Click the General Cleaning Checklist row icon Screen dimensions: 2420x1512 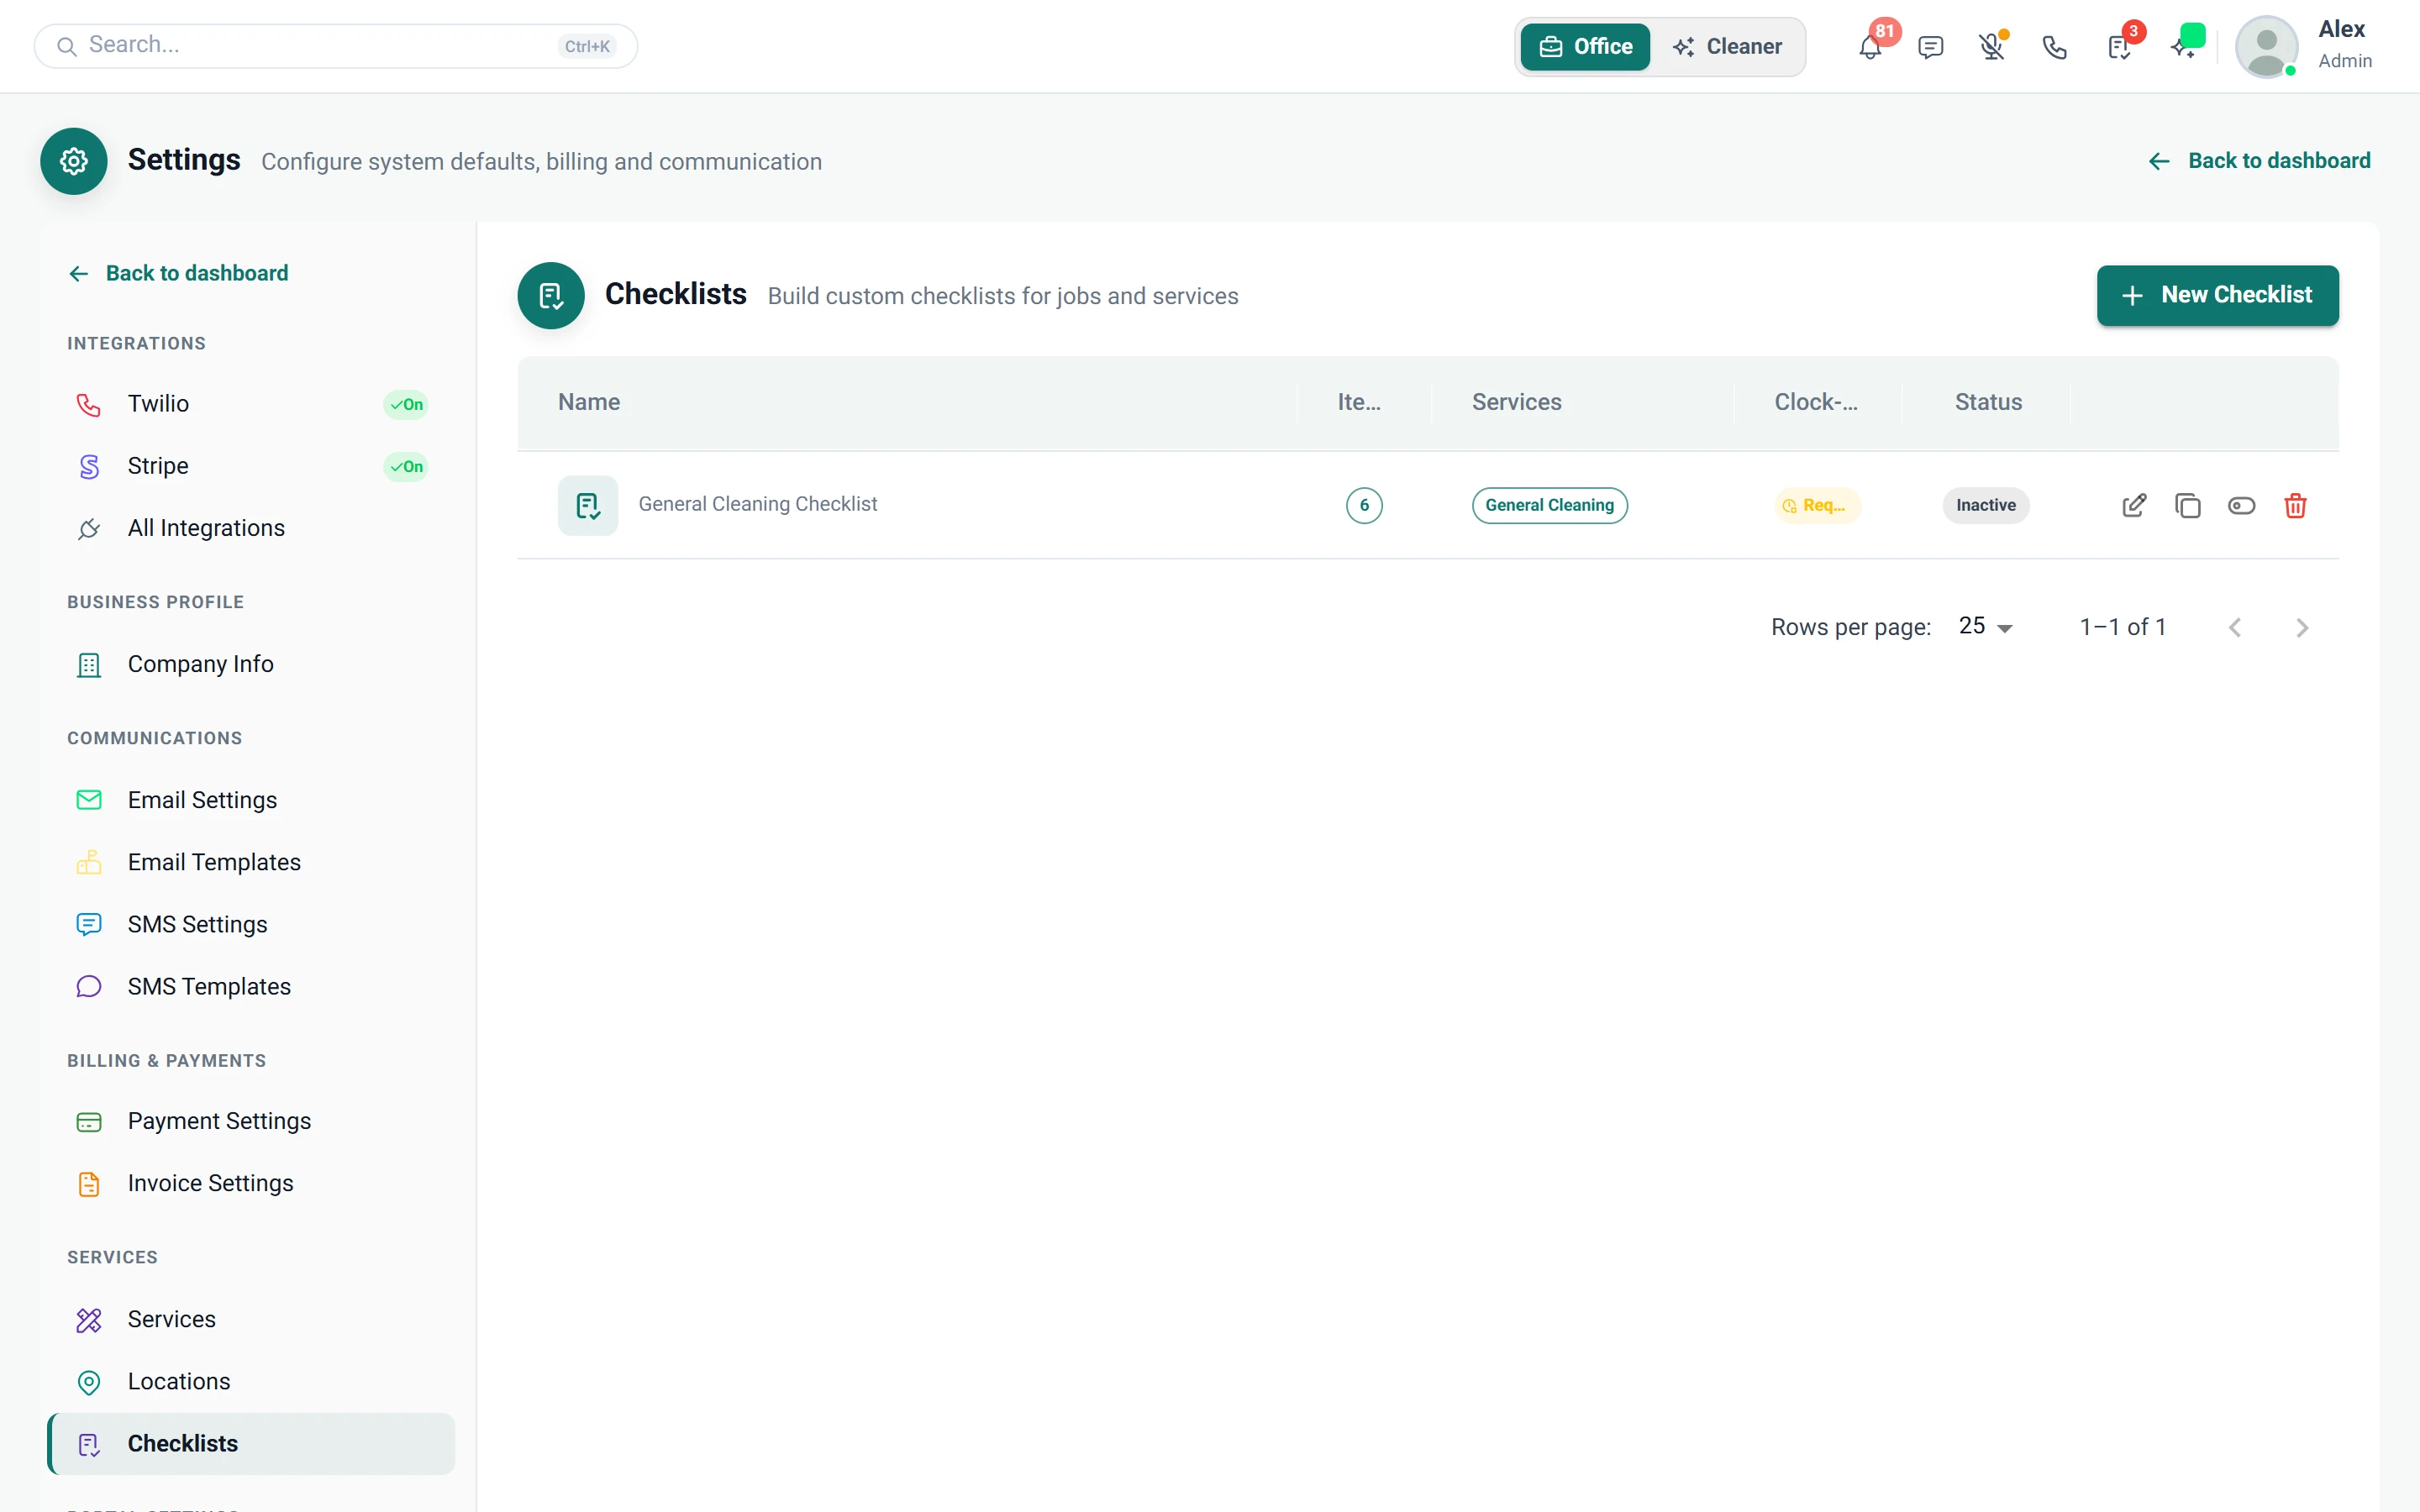pyautogui.click(x=588, y=505)
